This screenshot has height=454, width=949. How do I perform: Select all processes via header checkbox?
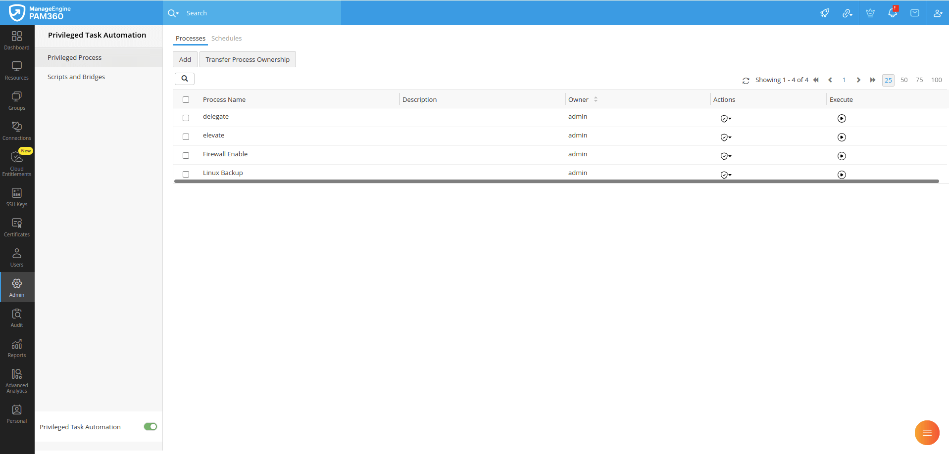[x=186, y=99]
